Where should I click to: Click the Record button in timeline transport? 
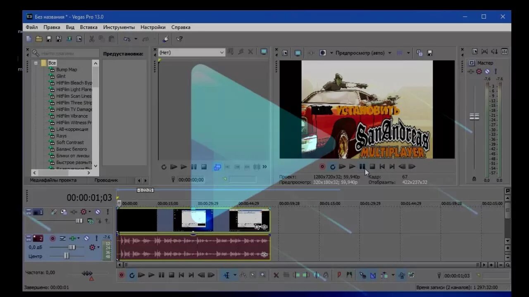click(122, 275)
